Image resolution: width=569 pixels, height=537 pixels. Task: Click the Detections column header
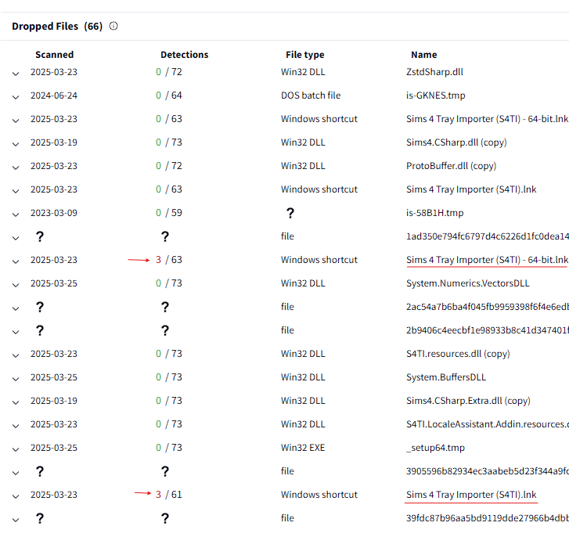(x=184, y=55)
